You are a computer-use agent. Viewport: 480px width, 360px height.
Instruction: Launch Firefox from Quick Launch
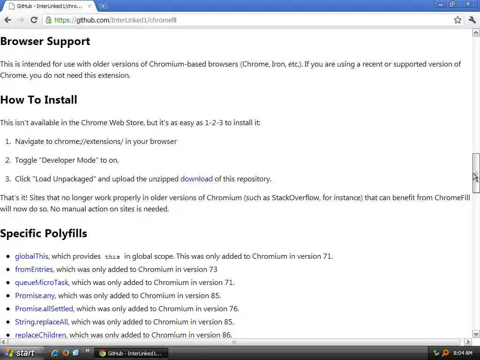(x=66, y=353)
